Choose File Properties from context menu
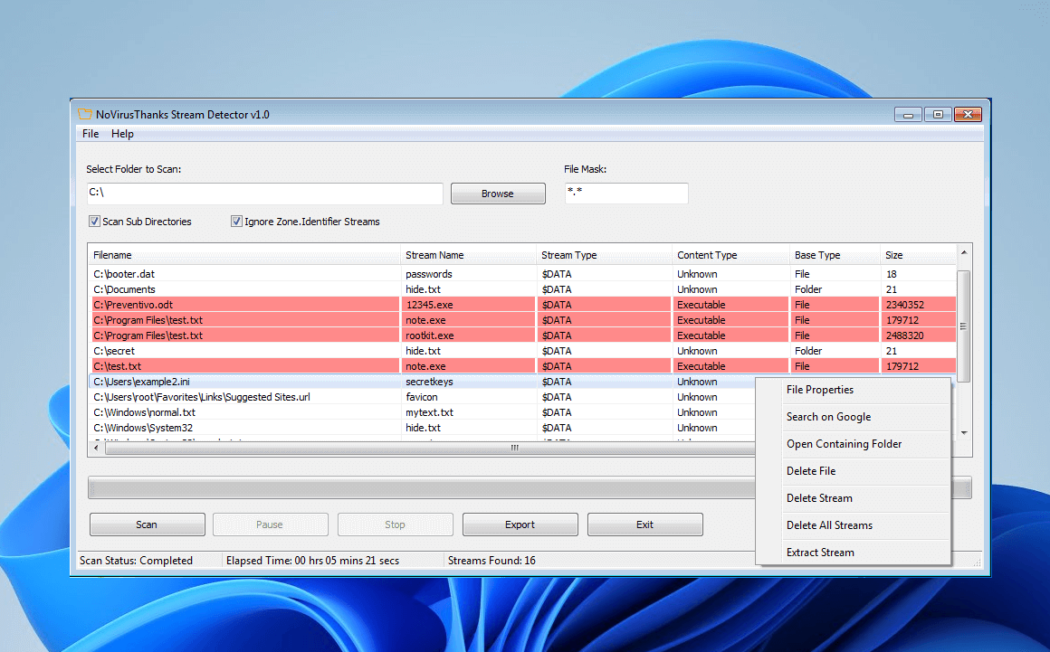The height and width of the screenshot is (652, 1050). click(853, 390)
